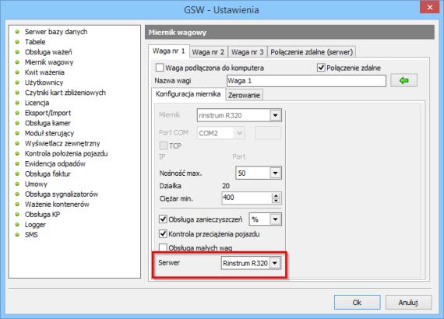
Task: Open the Port COM COM2 dropdown
Action: [x=240, y=133]
